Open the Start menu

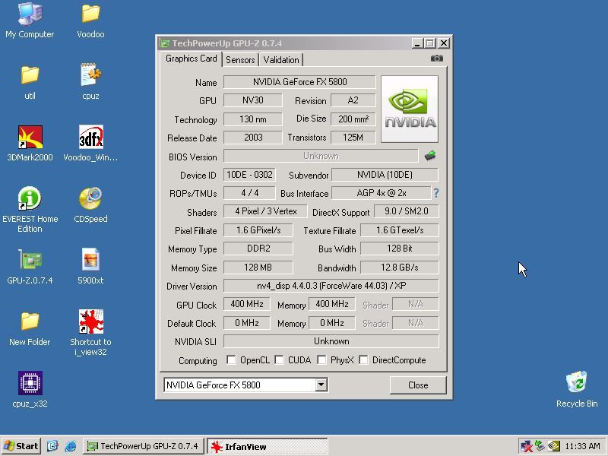pyautogui.click(x=21, y=446)
